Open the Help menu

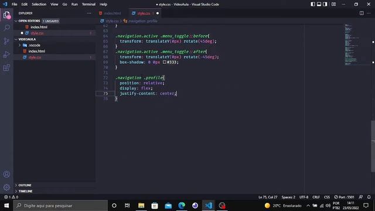pyautogui.click(x=103, y=4)
